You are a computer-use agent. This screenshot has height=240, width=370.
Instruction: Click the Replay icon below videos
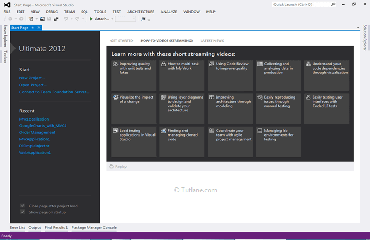[112, 167]
